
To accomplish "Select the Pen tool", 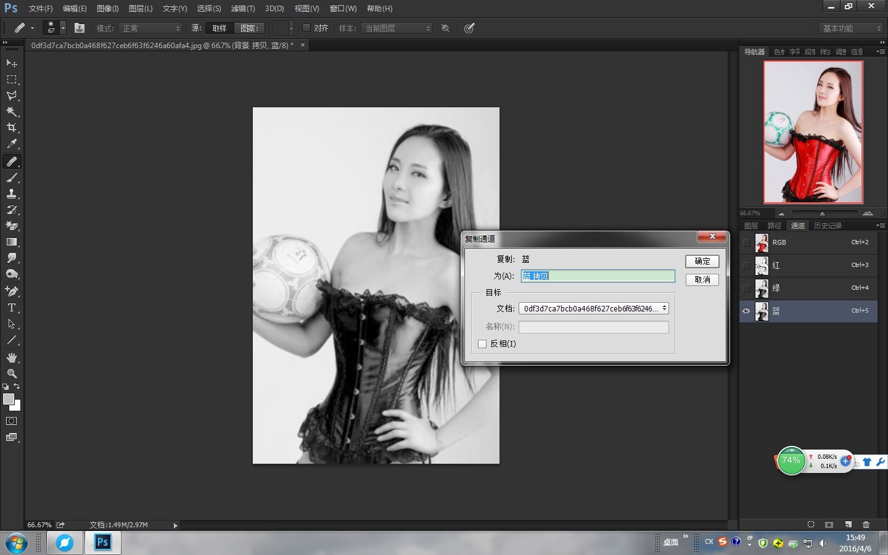I will 12,291.
